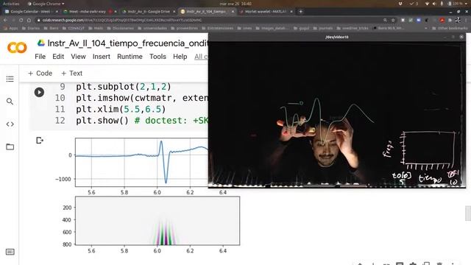
Task: Open the proveedores bookmarks folder
Action: pos(184,28)
